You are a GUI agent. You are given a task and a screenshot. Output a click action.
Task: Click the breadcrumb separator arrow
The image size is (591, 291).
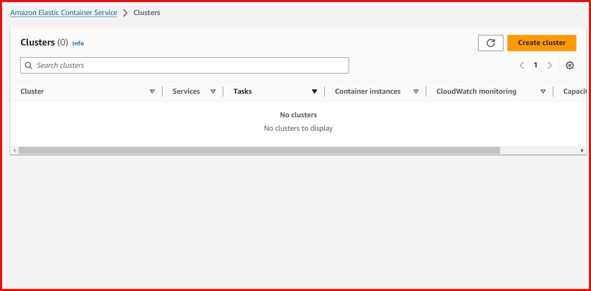(125, 13)
